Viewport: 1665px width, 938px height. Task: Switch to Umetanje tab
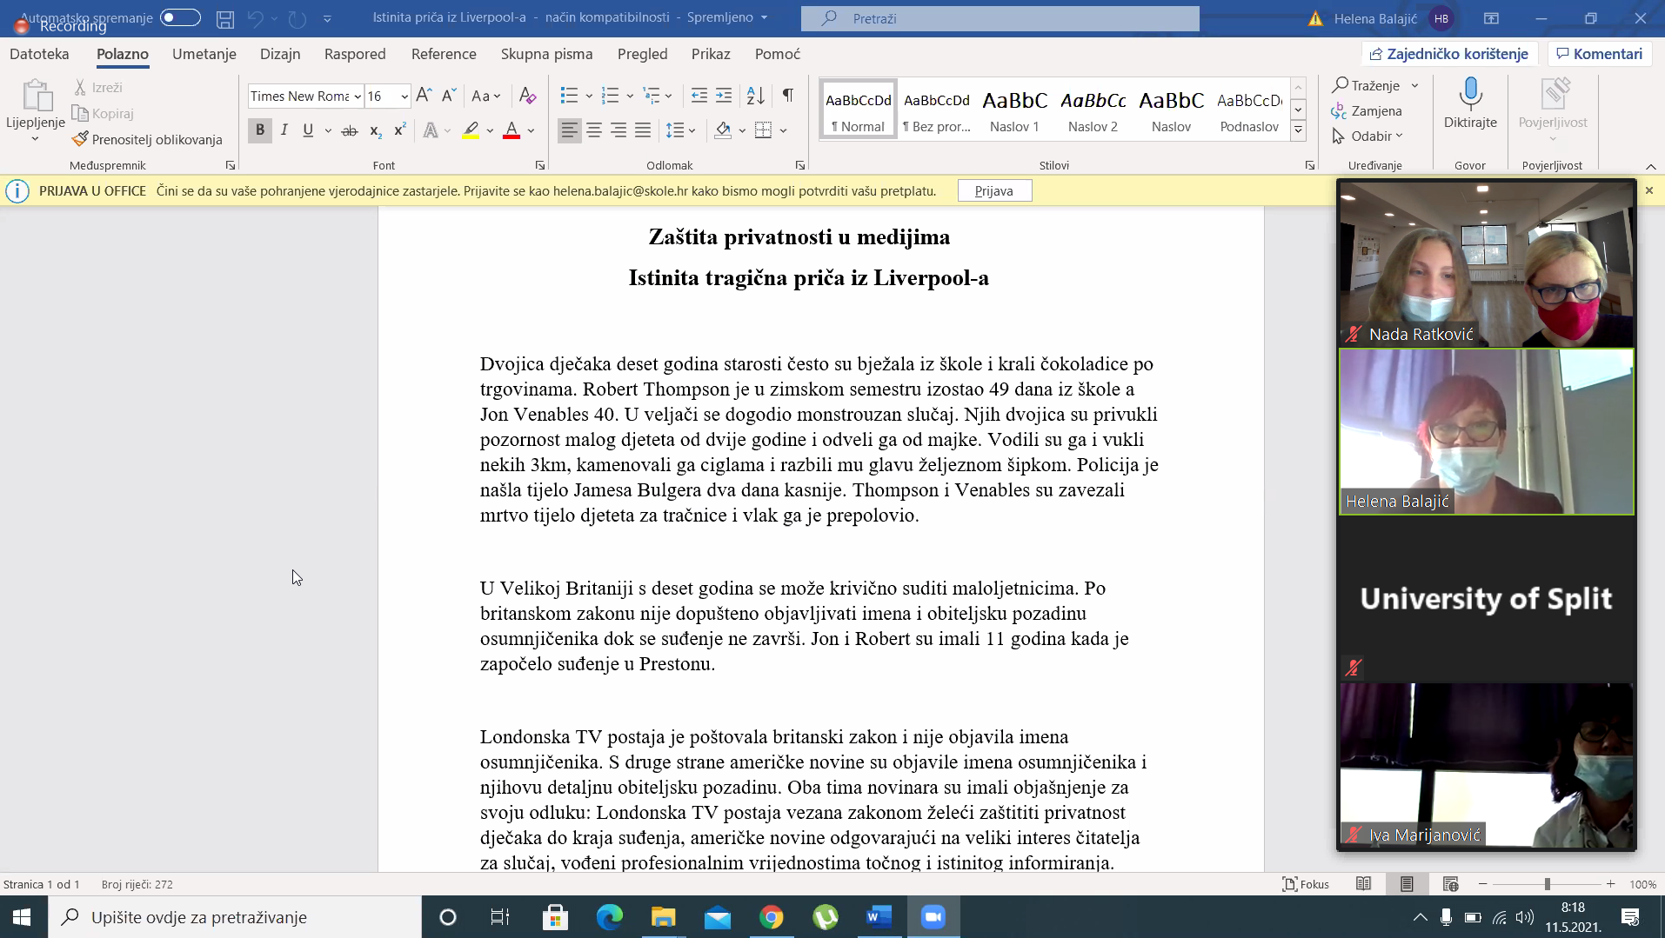pyautogui.click(x=204, y=54)
